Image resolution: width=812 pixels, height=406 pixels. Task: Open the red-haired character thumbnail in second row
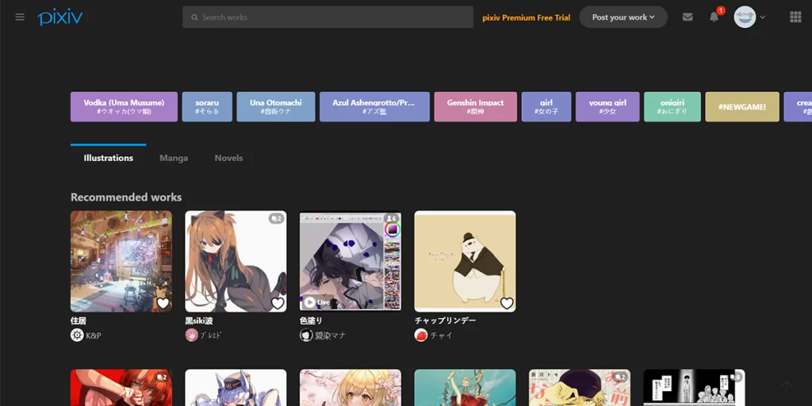point(121,387)
